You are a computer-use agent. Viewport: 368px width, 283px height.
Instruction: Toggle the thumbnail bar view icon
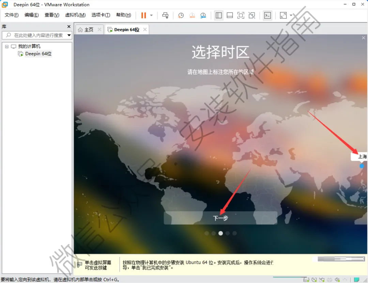coord(230,15)
